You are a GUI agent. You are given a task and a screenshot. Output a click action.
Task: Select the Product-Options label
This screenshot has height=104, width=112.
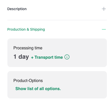(x=28, y=80)
